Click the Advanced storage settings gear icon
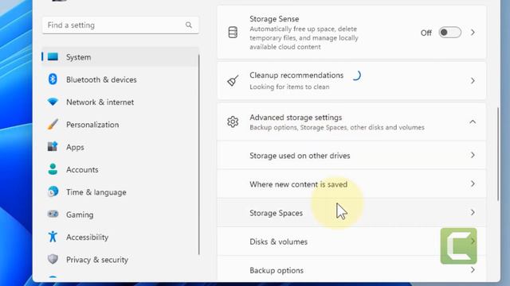This screenshot has width=510, height=286. click(x=233, y=122)
